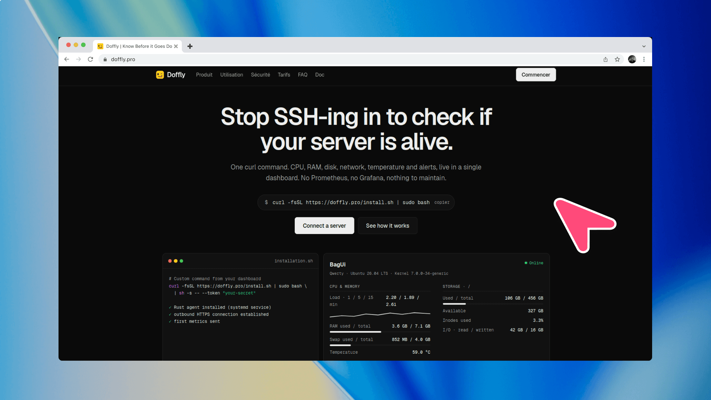Click the See how it works button
711x400 pixels.
pos(387,226)
